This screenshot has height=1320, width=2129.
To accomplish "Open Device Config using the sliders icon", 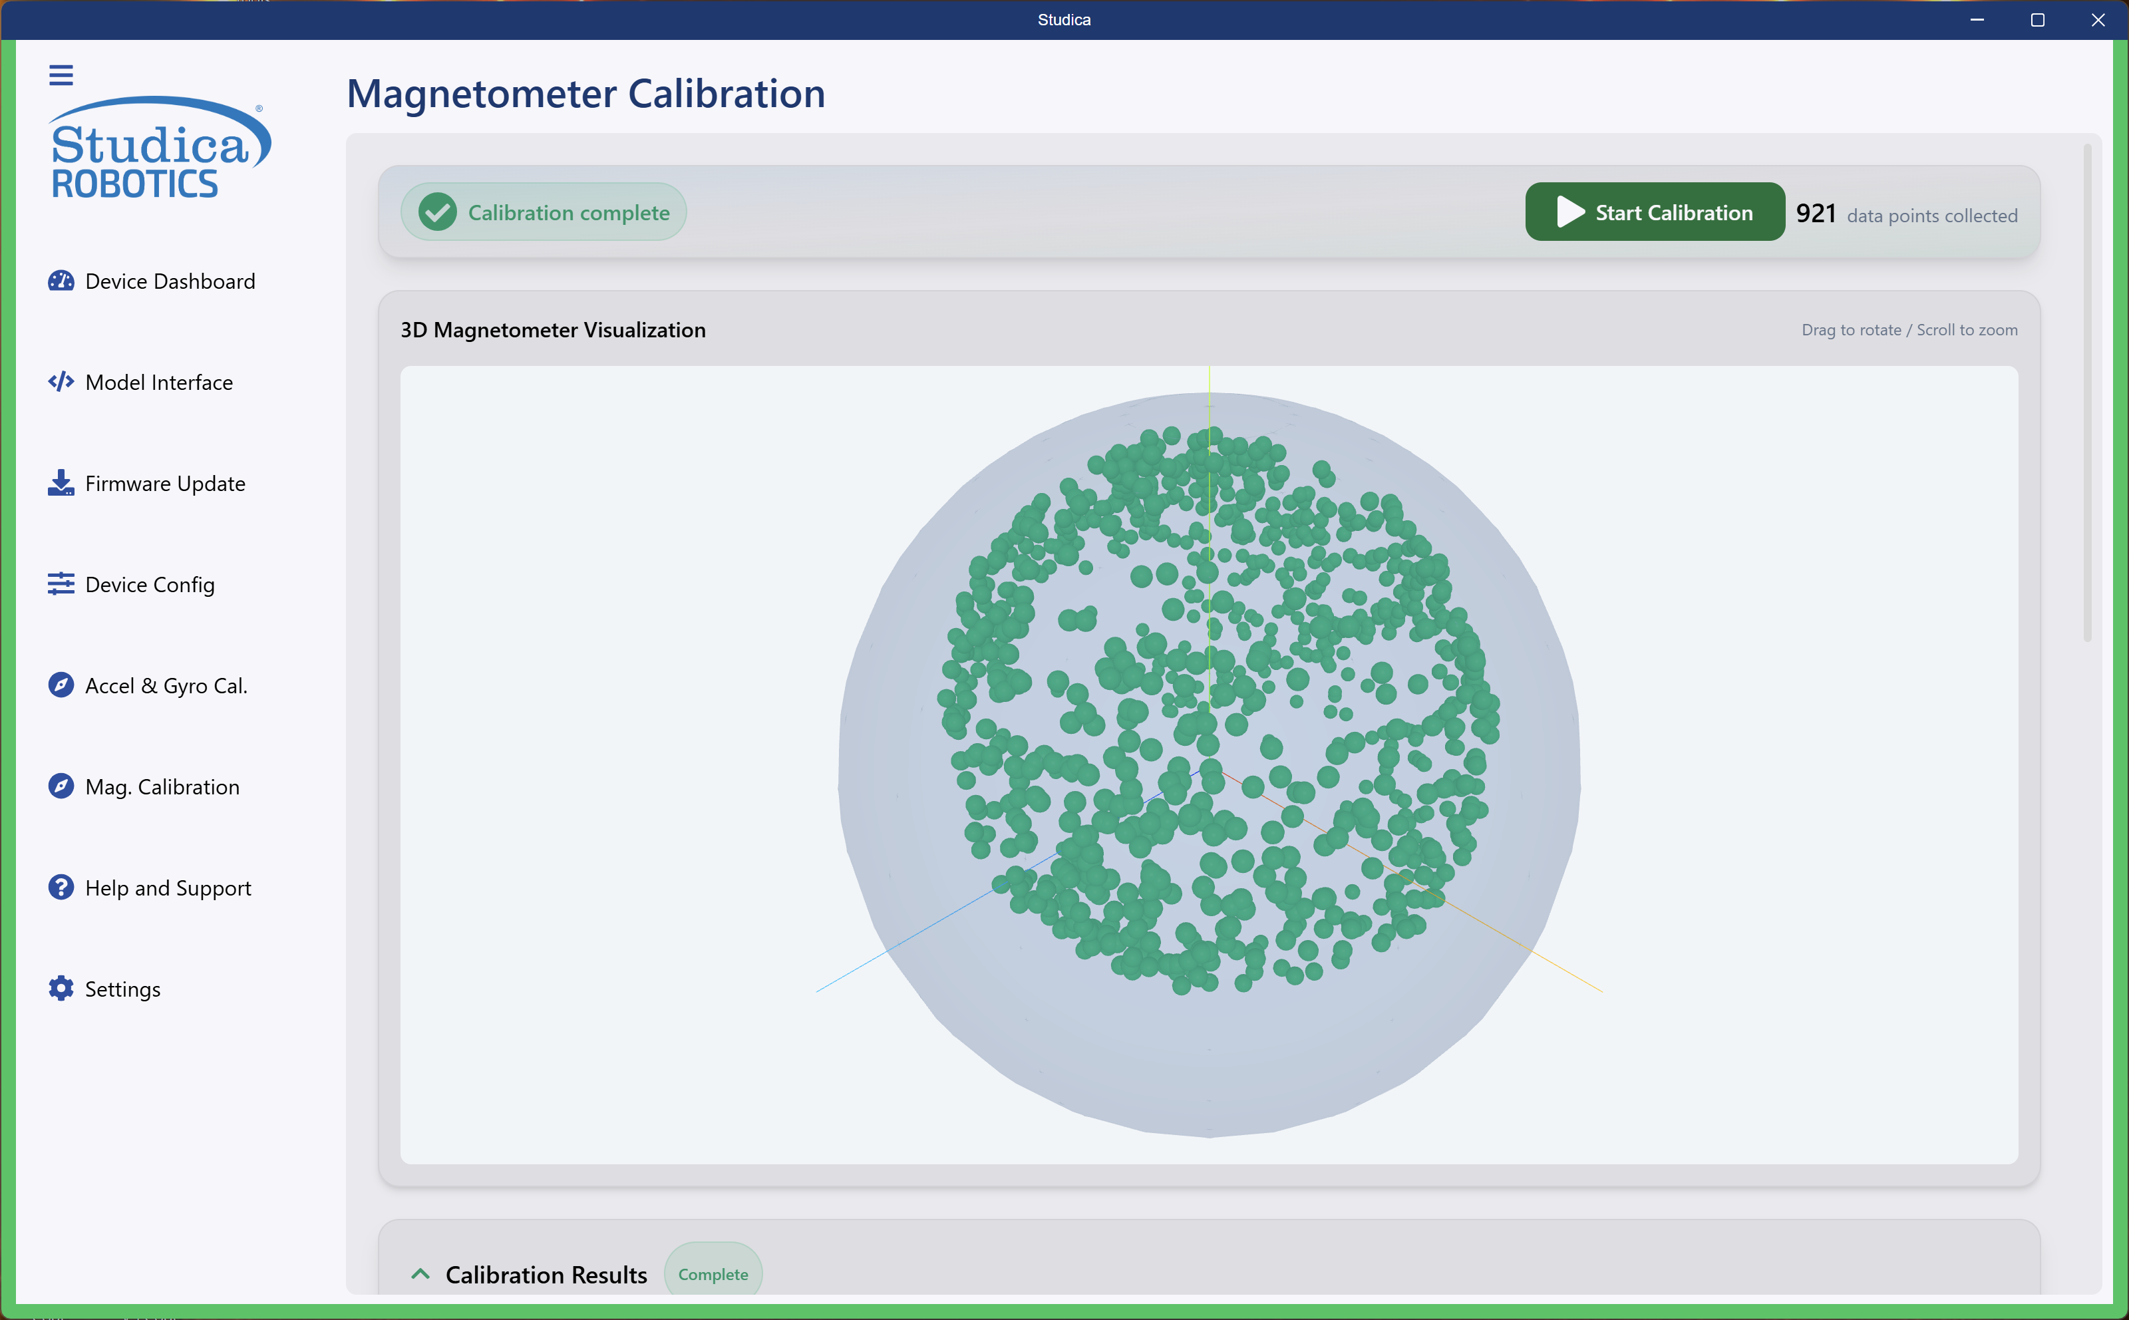I will (x=61, y=584).
